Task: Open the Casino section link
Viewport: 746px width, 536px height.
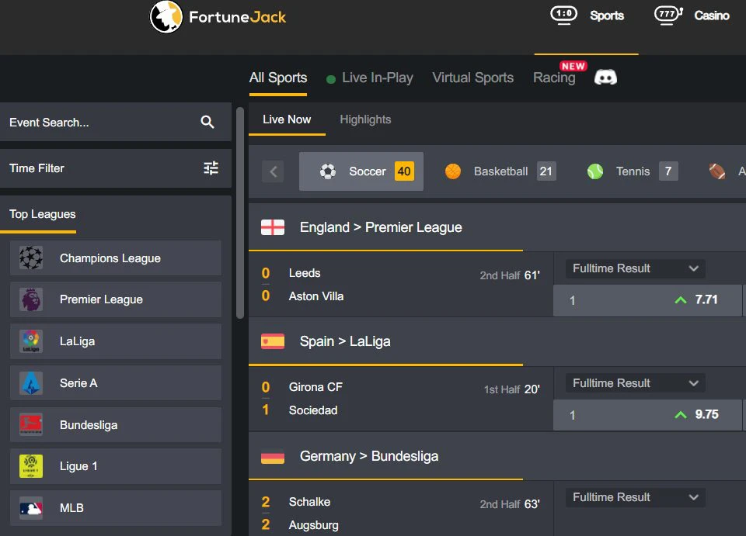Action: 711,16
